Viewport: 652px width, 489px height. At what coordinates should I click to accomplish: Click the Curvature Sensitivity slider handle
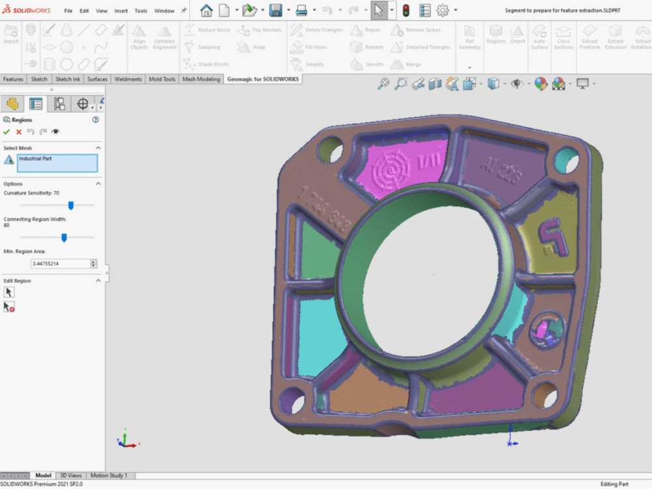point(70,205)
